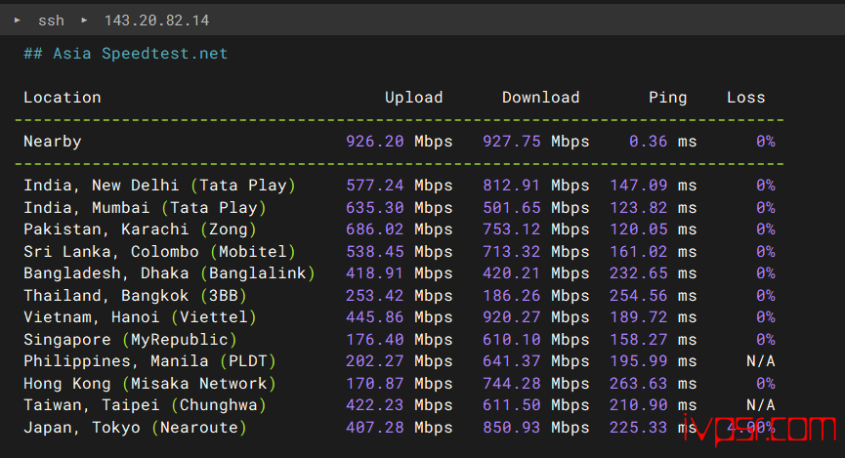The image size is (845, 458).
Task: Click the arrow before ssh breadcrumb
Action: 18,20
